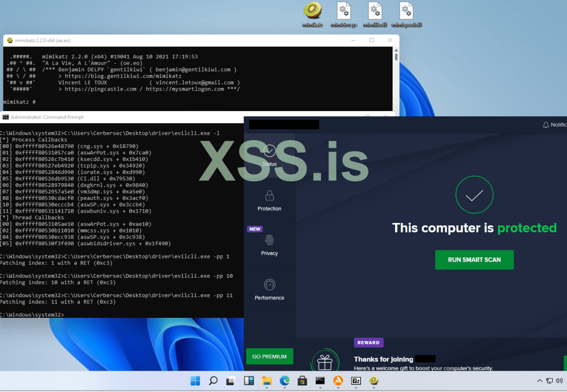
Task: Launch Microsoft Edge from taskbar
Action: coord(284,381)
